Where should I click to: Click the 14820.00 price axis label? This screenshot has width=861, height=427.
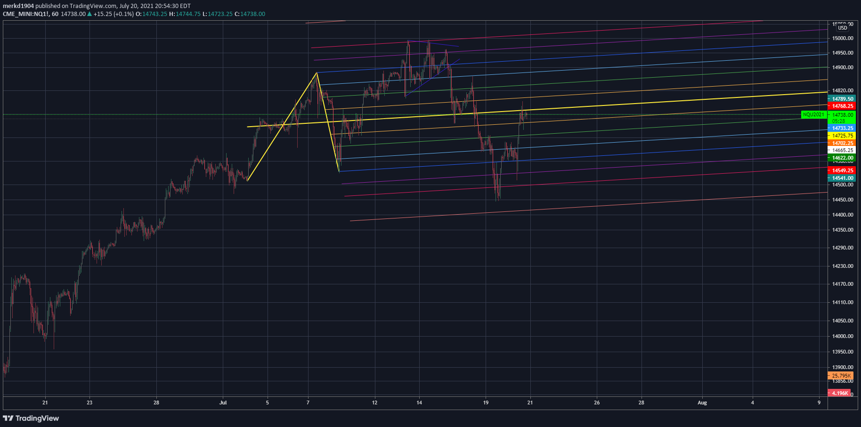[x=843, y=90]
